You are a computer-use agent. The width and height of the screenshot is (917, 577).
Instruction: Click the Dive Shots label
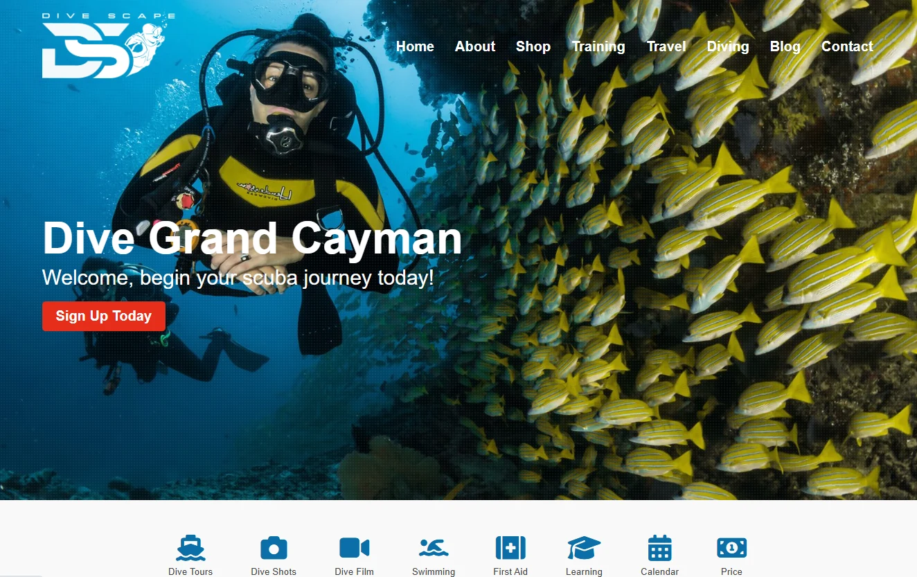274,571
